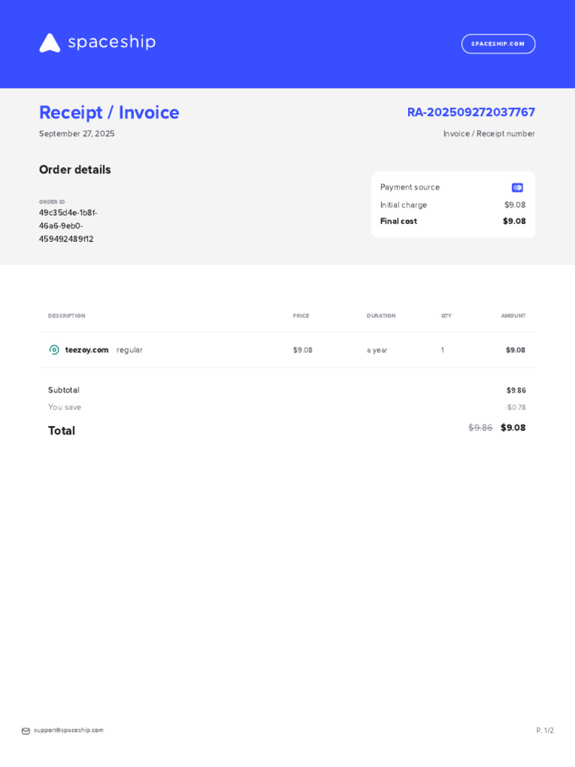
Task: Click the Invoice / Receipt number caption
Action: click(x=489, y=133)
